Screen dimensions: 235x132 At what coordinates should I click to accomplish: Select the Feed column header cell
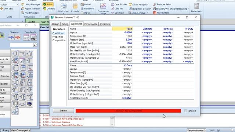[x=122, y=29]
